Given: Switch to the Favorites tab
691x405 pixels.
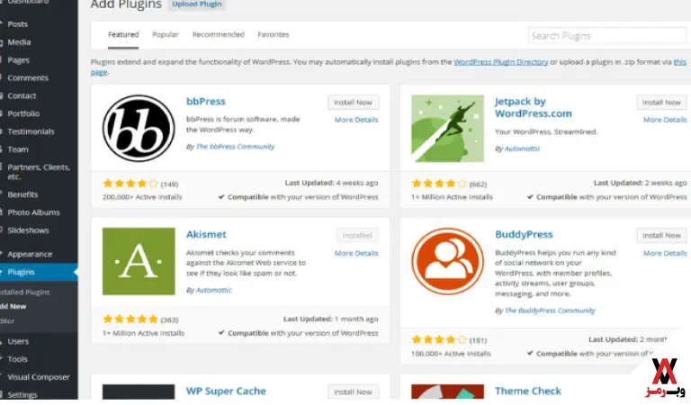Looking at the screenshot, I should (x=274, y=34).
